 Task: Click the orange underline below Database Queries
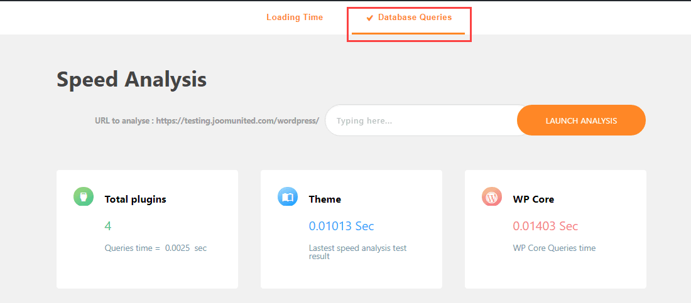click(408, 33)
